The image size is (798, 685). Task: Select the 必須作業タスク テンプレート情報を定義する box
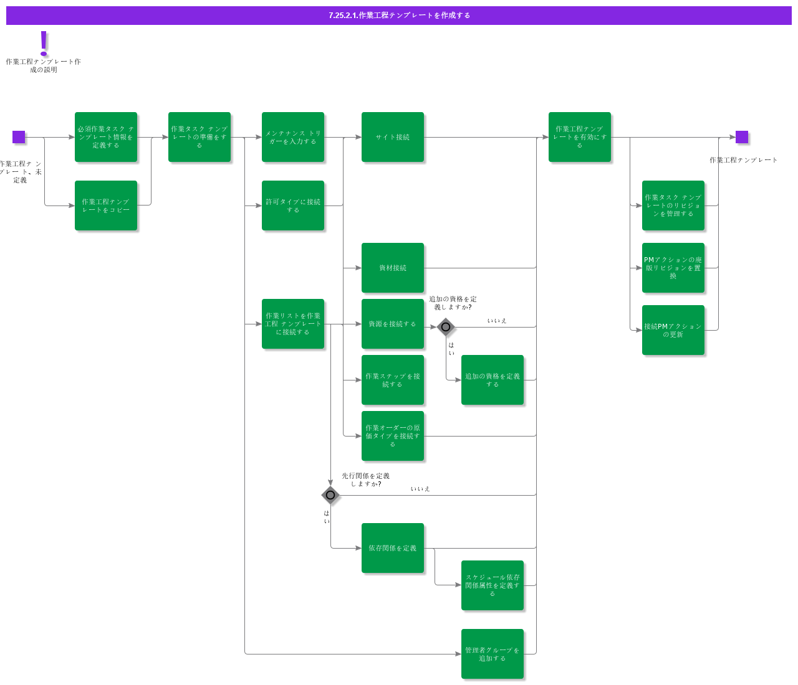pos(106,137)
